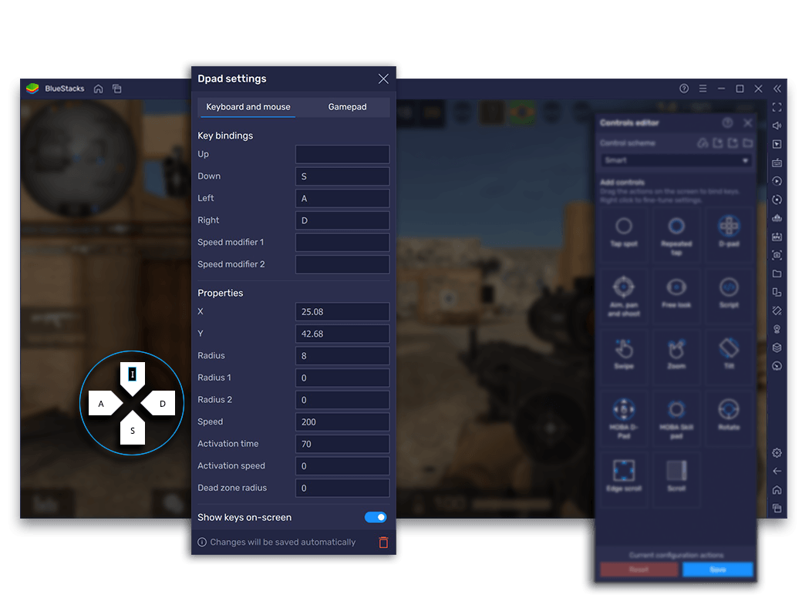The height and width of the screenshot is (601, 802).
Task: Click the Right key binding field
Action: [342, 220]
